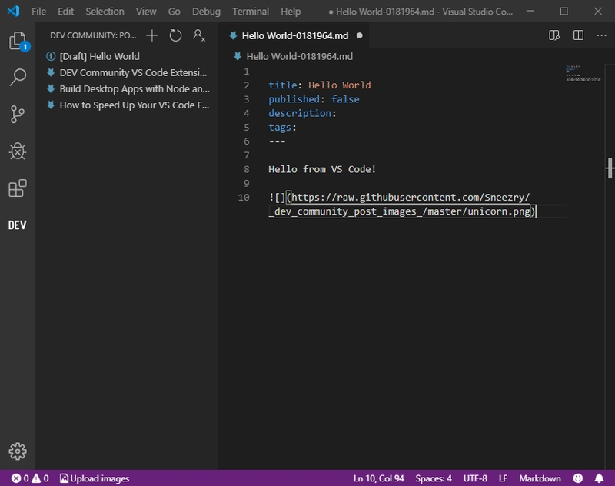Viewport: 615px width, 486px height.
Task: Open the Build Desktop Apps with Node post
Action: pyautogui.click(x=127, y=88)
